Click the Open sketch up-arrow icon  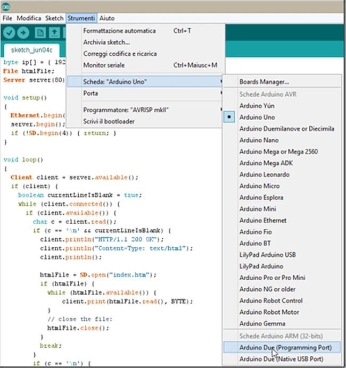click(x=54, y=32)
